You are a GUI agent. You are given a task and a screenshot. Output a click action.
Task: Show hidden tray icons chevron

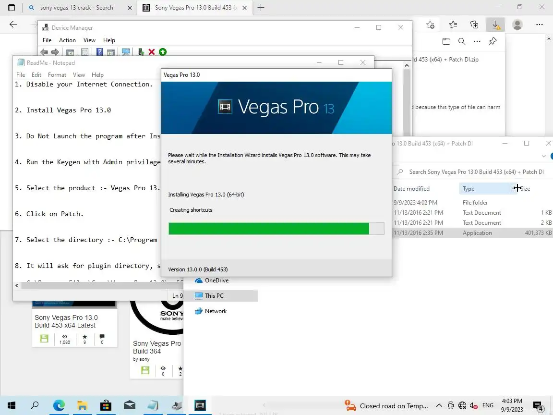click(x=439, y=405)
